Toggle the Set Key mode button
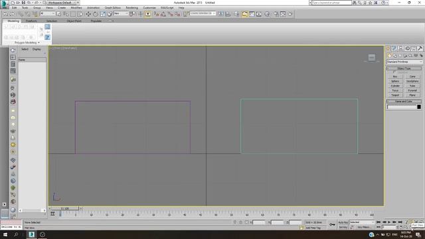 [x=343, y=227]
